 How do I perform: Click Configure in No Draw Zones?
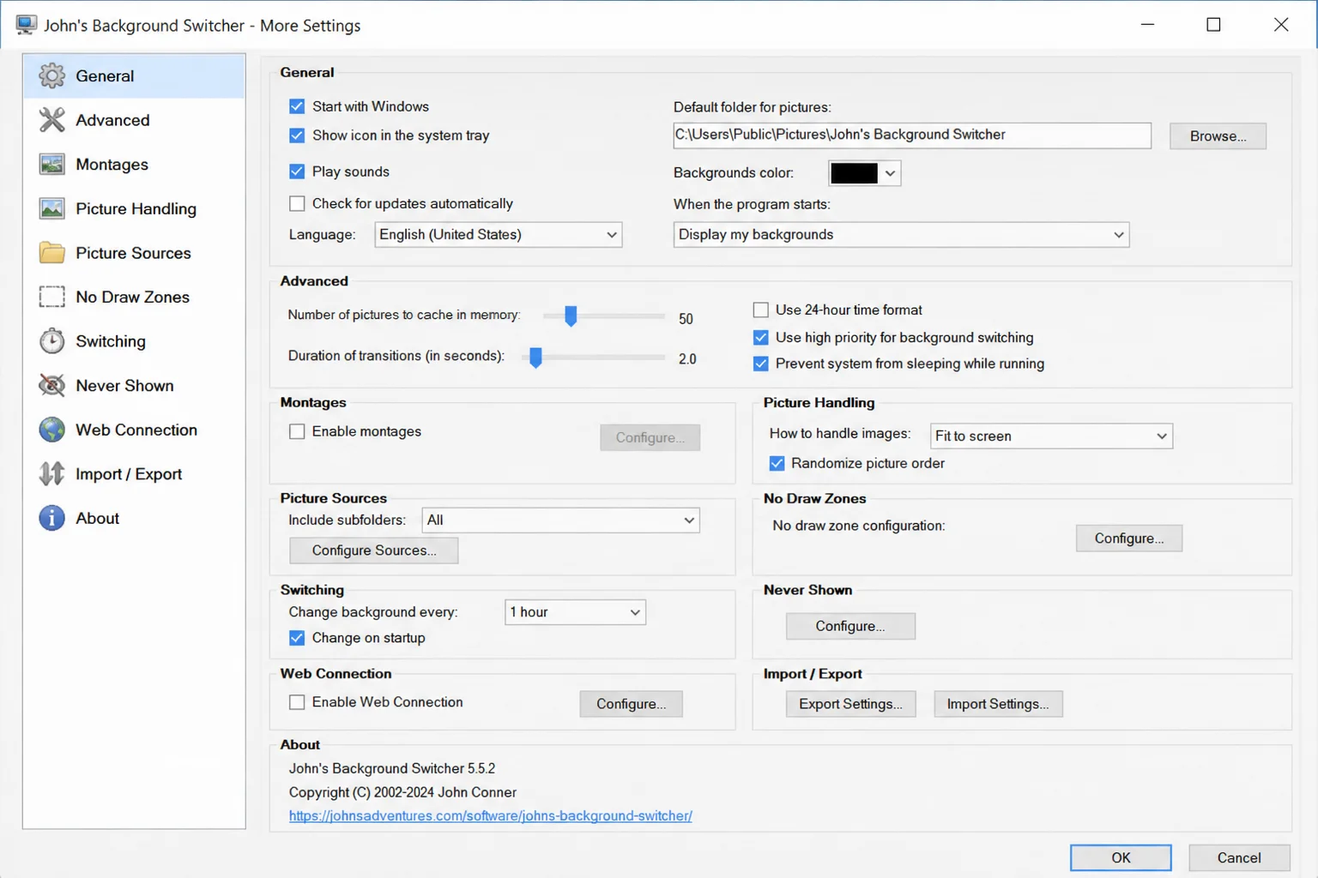click(x=1129, y=538)
